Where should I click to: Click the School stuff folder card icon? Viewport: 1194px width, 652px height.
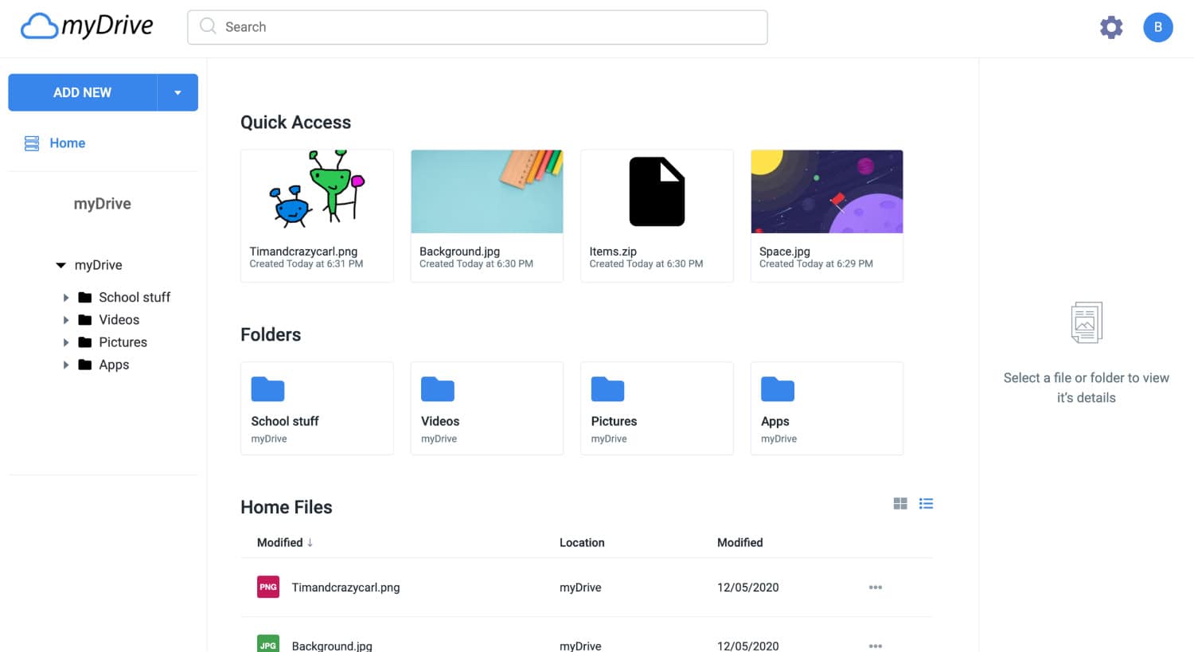click(x=267, y=389)
